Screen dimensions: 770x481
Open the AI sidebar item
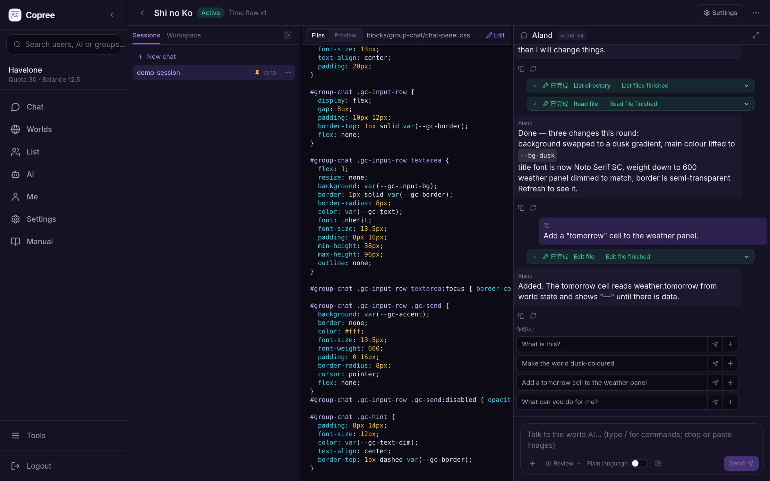click(64, 174)
